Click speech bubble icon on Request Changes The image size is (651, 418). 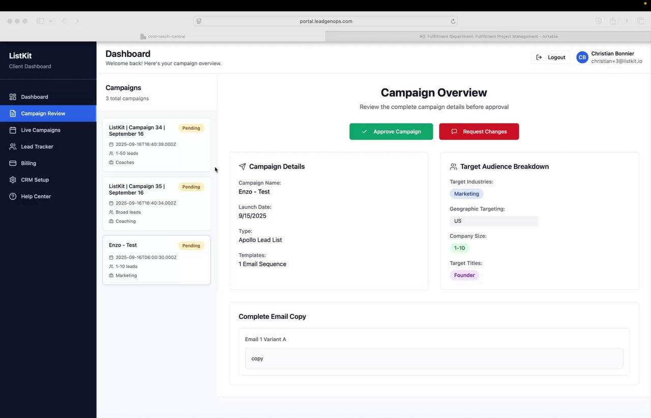tap(454, 131)
